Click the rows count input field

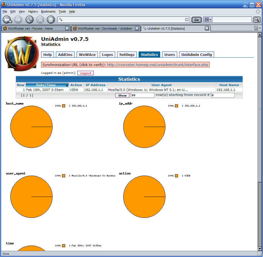[x=143, y=95]
